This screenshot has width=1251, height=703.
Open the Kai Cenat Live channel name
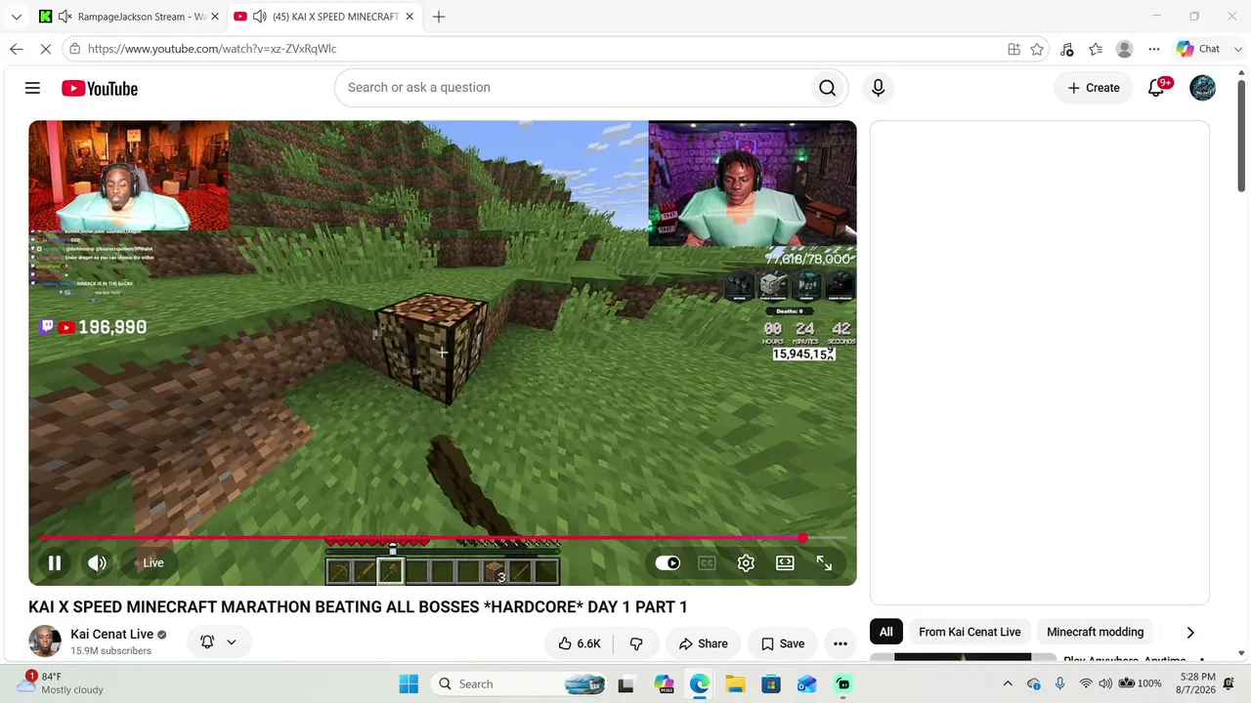(112, 634)
